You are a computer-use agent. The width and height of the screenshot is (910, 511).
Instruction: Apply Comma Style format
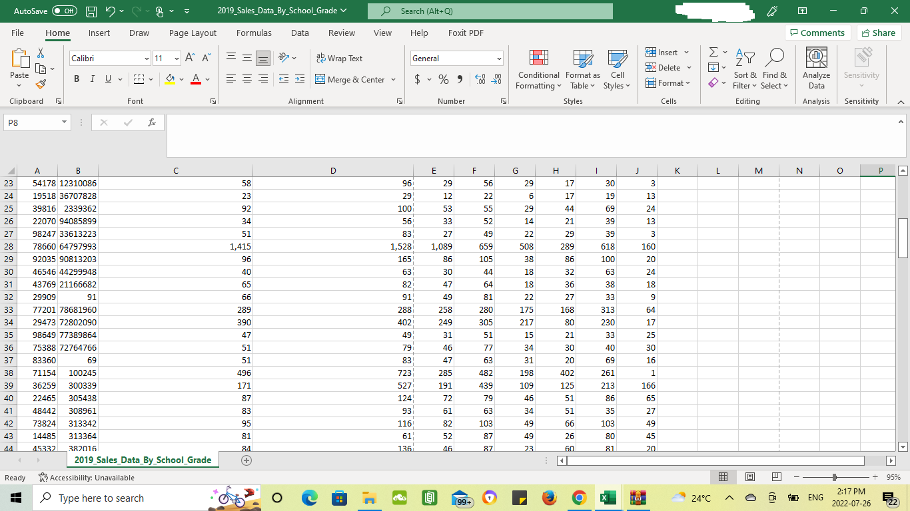pos(460,79)
